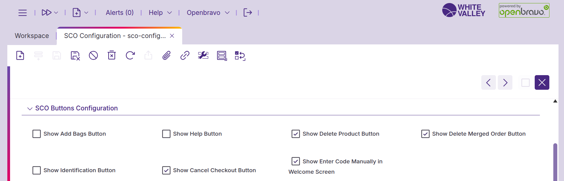
Task: Click the save and close icon
Action: click(x=75, y=56)
